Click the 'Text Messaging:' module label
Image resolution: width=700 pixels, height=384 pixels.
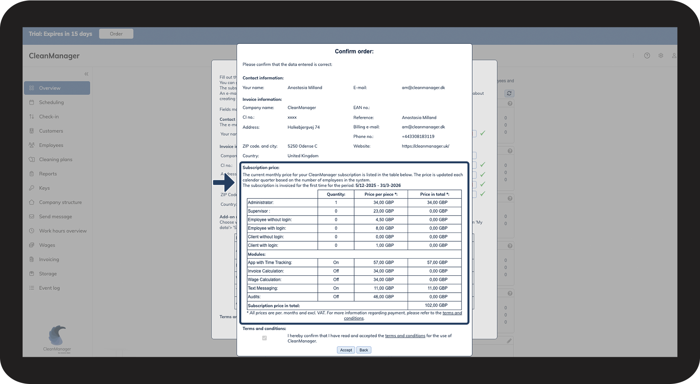pyautogui.click(x=263, y=288)
